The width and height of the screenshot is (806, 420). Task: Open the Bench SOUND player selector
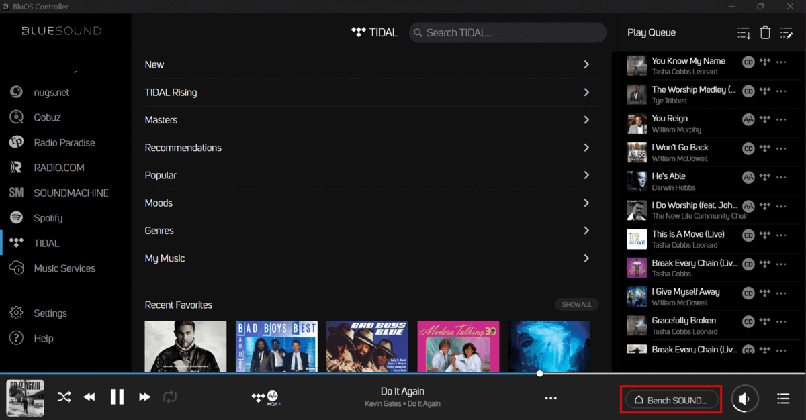(670, 399)
